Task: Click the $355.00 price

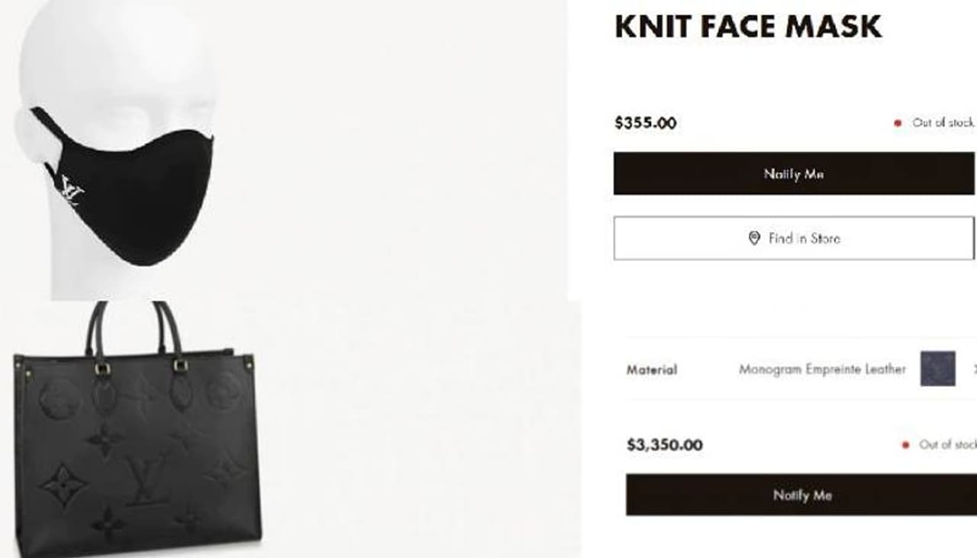Action: 645,123
